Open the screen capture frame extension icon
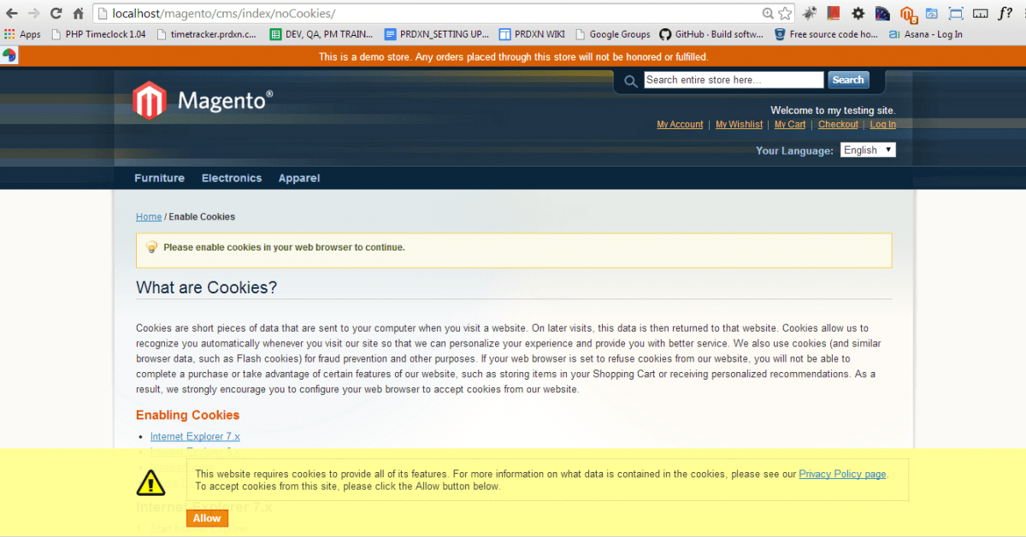 (x=956, y=13)
